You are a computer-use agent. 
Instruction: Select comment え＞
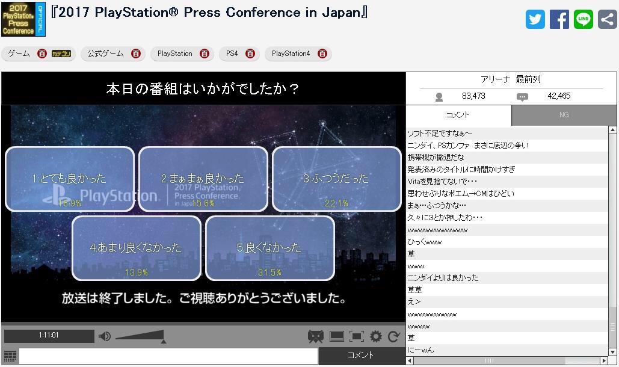pos(507,302)
